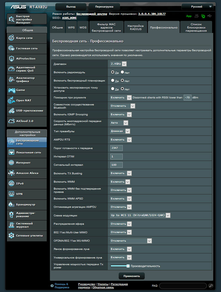The height and width of the screenshot is (292, 221).
Task: Open the Руководство link in footer
Action: pyautogui.click(x=86, y=284)
